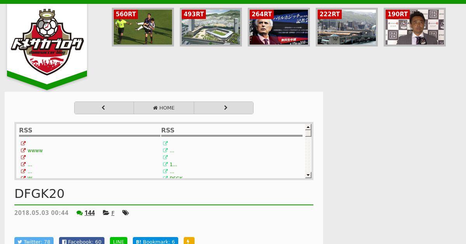Click RSS box scrollbar up arrow
The width and height of the screenshot is (466, 244).
tap(308, 127)
